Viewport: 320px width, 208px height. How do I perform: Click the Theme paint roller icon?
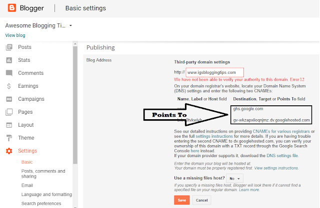pos(9,138)
